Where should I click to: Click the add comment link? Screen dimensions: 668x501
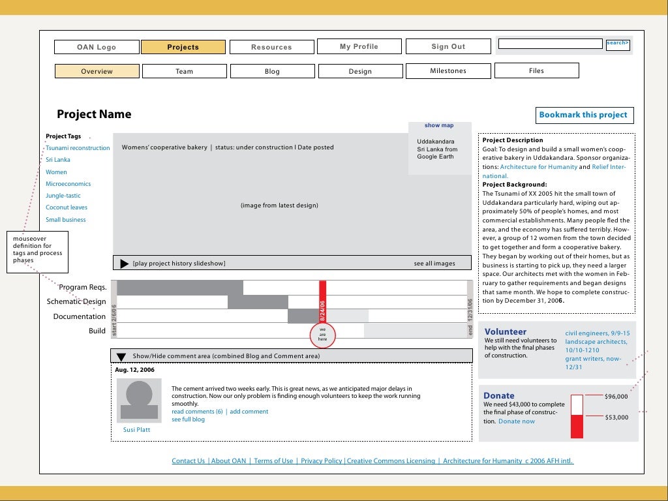[x=249, y=412]
